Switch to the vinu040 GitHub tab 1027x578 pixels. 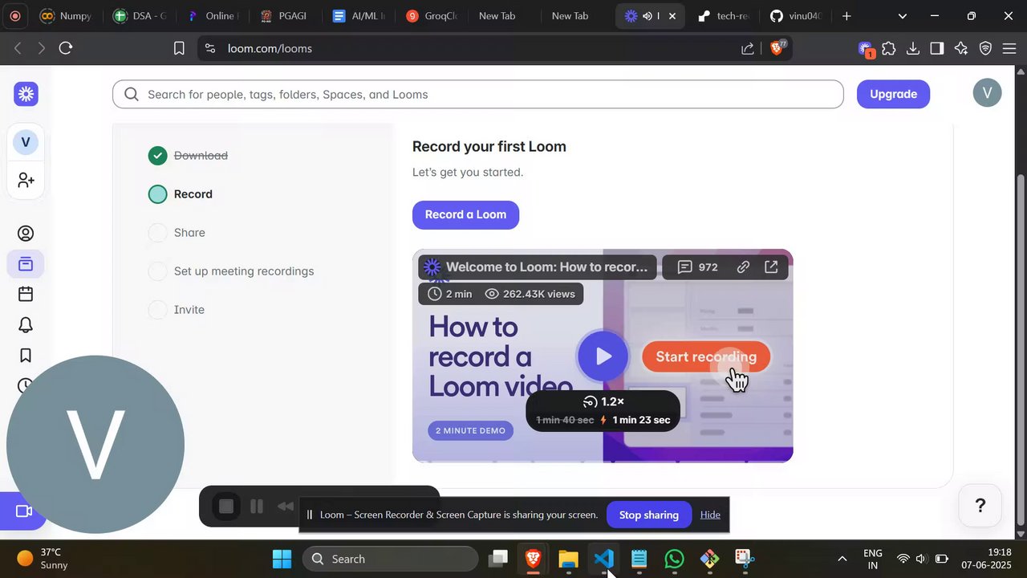tap(796, 16)
